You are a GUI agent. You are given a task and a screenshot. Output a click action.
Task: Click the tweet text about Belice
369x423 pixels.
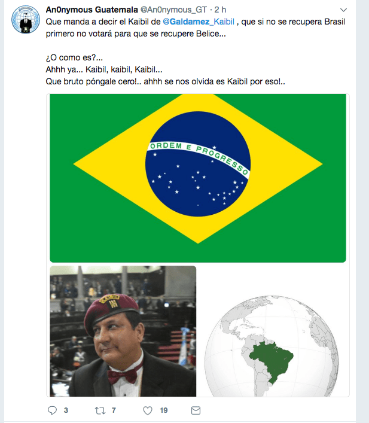[196, 51]
